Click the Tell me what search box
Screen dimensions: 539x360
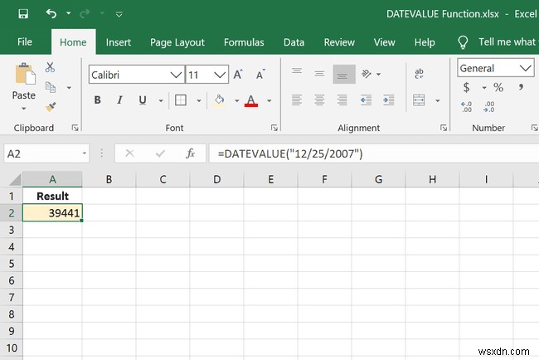tap(506, 42)
